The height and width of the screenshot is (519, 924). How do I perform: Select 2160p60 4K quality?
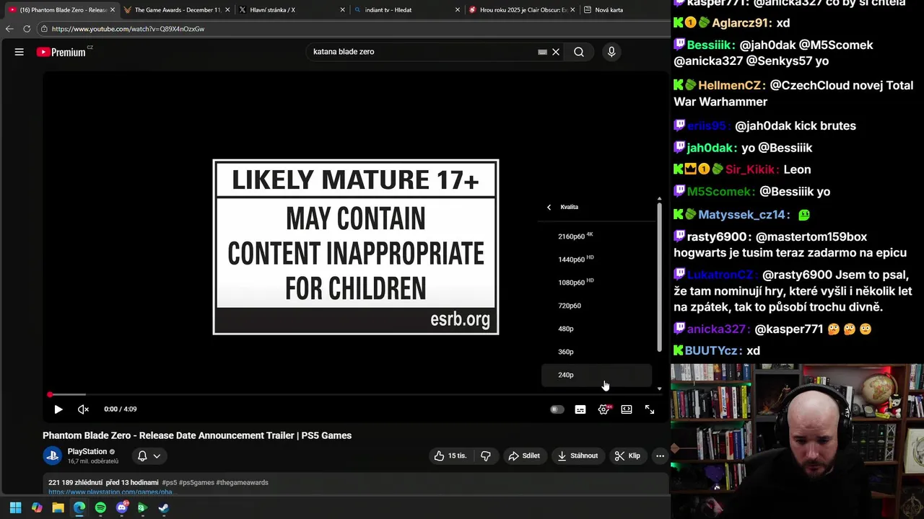click(x=596, y=236)
